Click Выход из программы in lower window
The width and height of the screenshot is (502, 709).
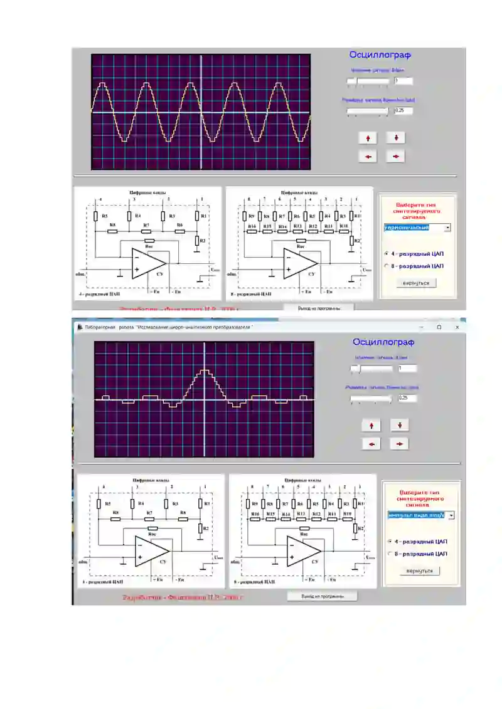pyautogui.click(x=323, y=596)
